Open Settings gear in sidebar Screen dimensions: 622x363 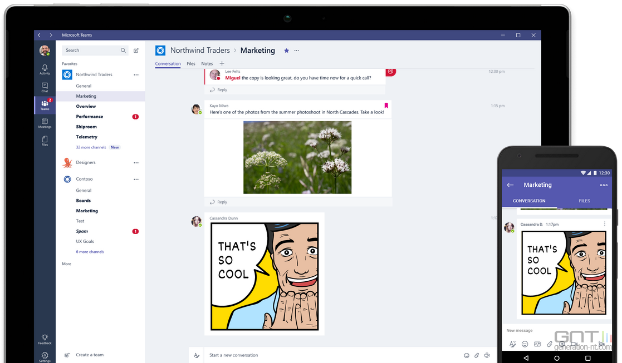pyautogui.click(x=45, y=356)
